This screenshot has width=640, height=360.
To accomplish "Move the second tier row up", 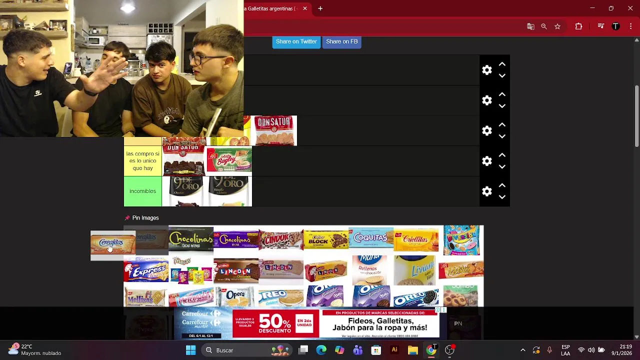I will (502, 95).
